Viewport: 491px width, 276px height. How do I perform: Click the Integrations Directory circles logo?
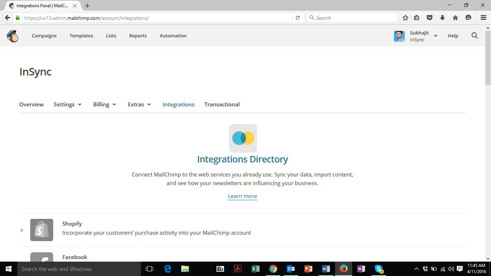point(243,138)
